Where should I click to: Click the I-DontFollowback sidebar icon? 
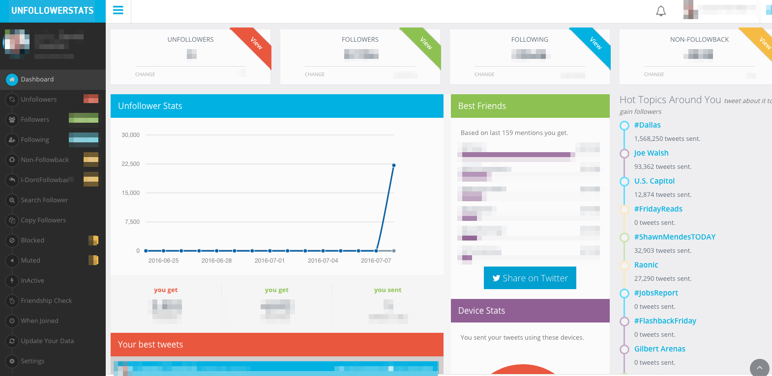12,180
